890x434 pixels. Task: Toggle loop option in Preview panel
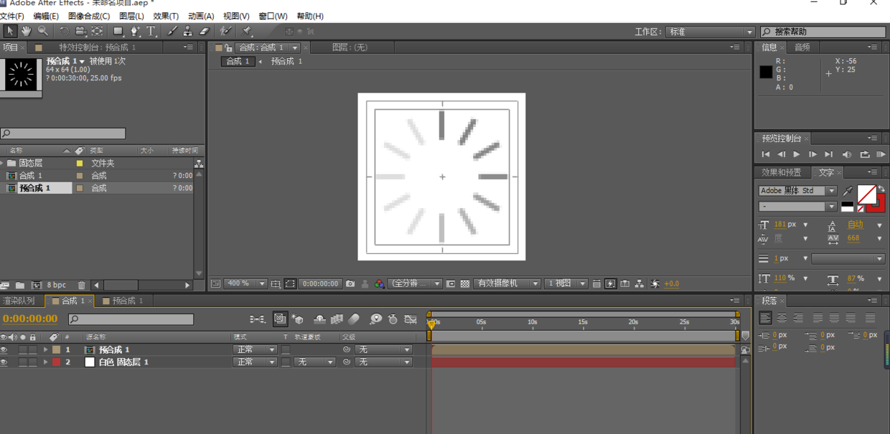click(x=865, y=154)
